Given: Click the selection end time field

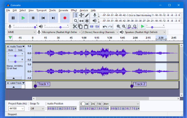Looking at the screenshot, I should pyautogui.click(x=125, y=109).
